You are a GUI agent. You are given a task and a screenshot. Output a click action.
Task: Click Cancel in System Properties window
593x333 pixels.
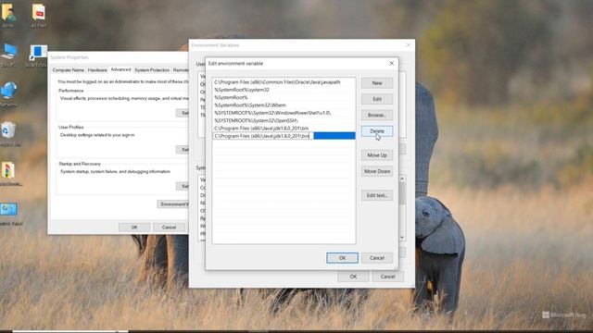click(169, 228)
